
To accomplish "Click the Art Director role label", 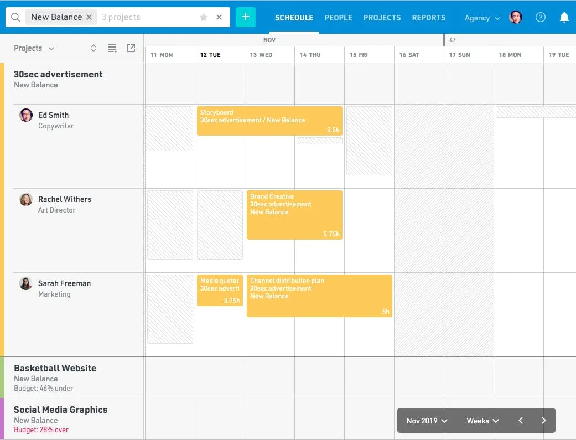I will pyautogui.click(x=56, y=210).
